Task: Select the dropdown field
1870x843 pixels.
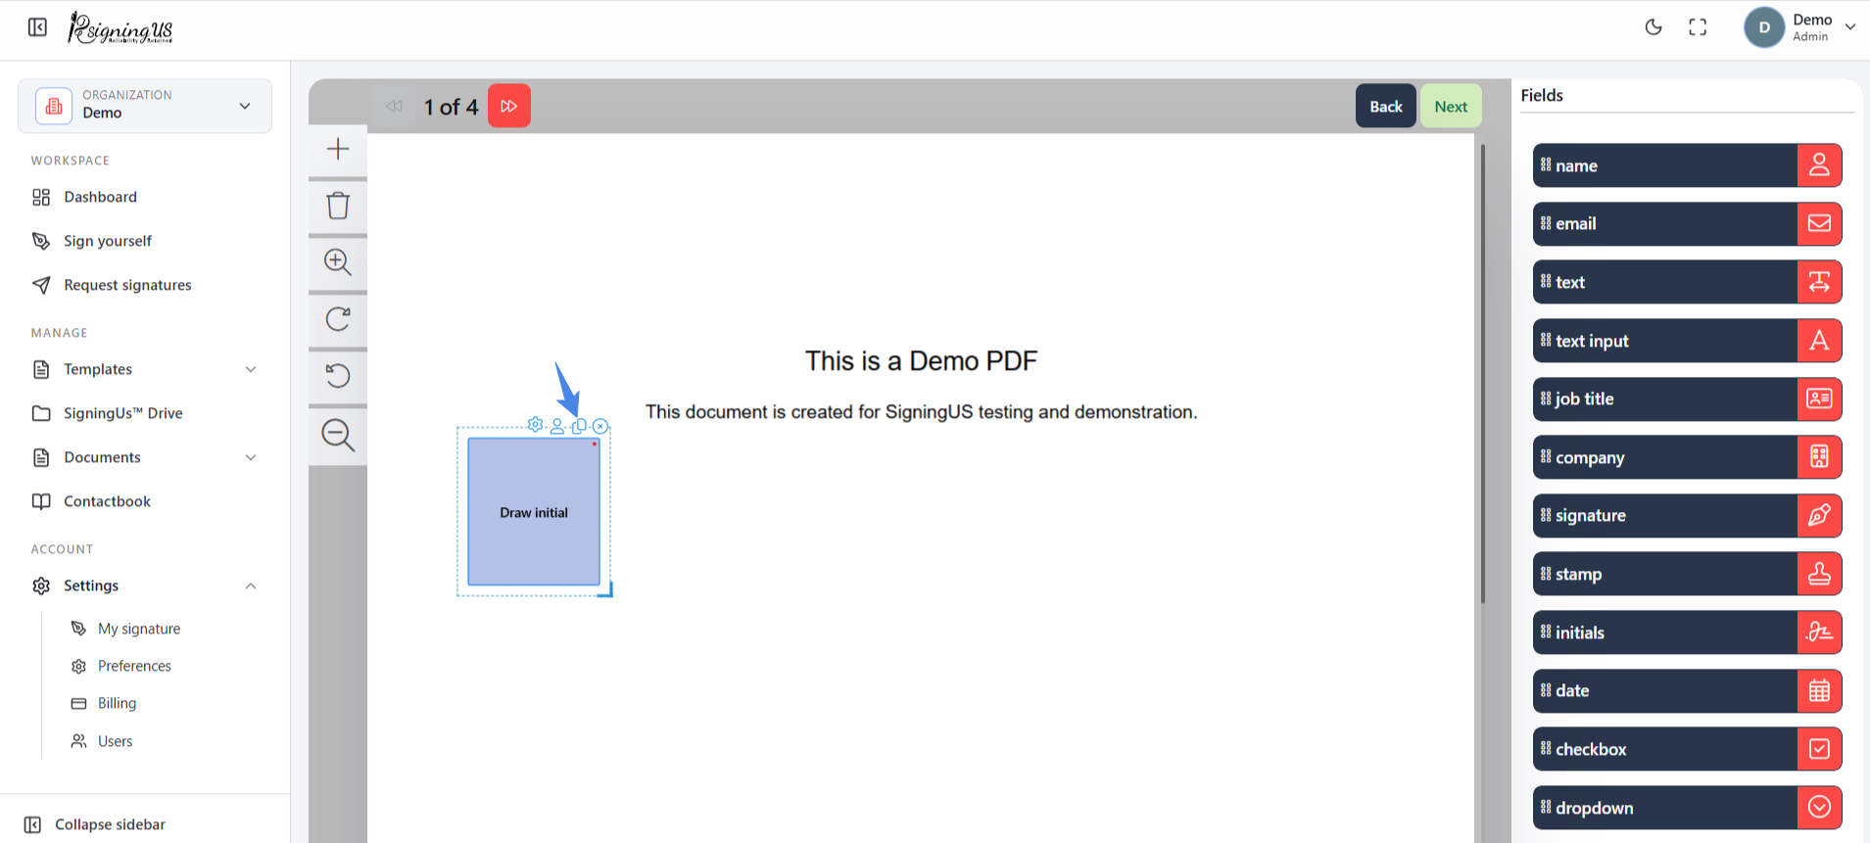Action: (1687, 808)
